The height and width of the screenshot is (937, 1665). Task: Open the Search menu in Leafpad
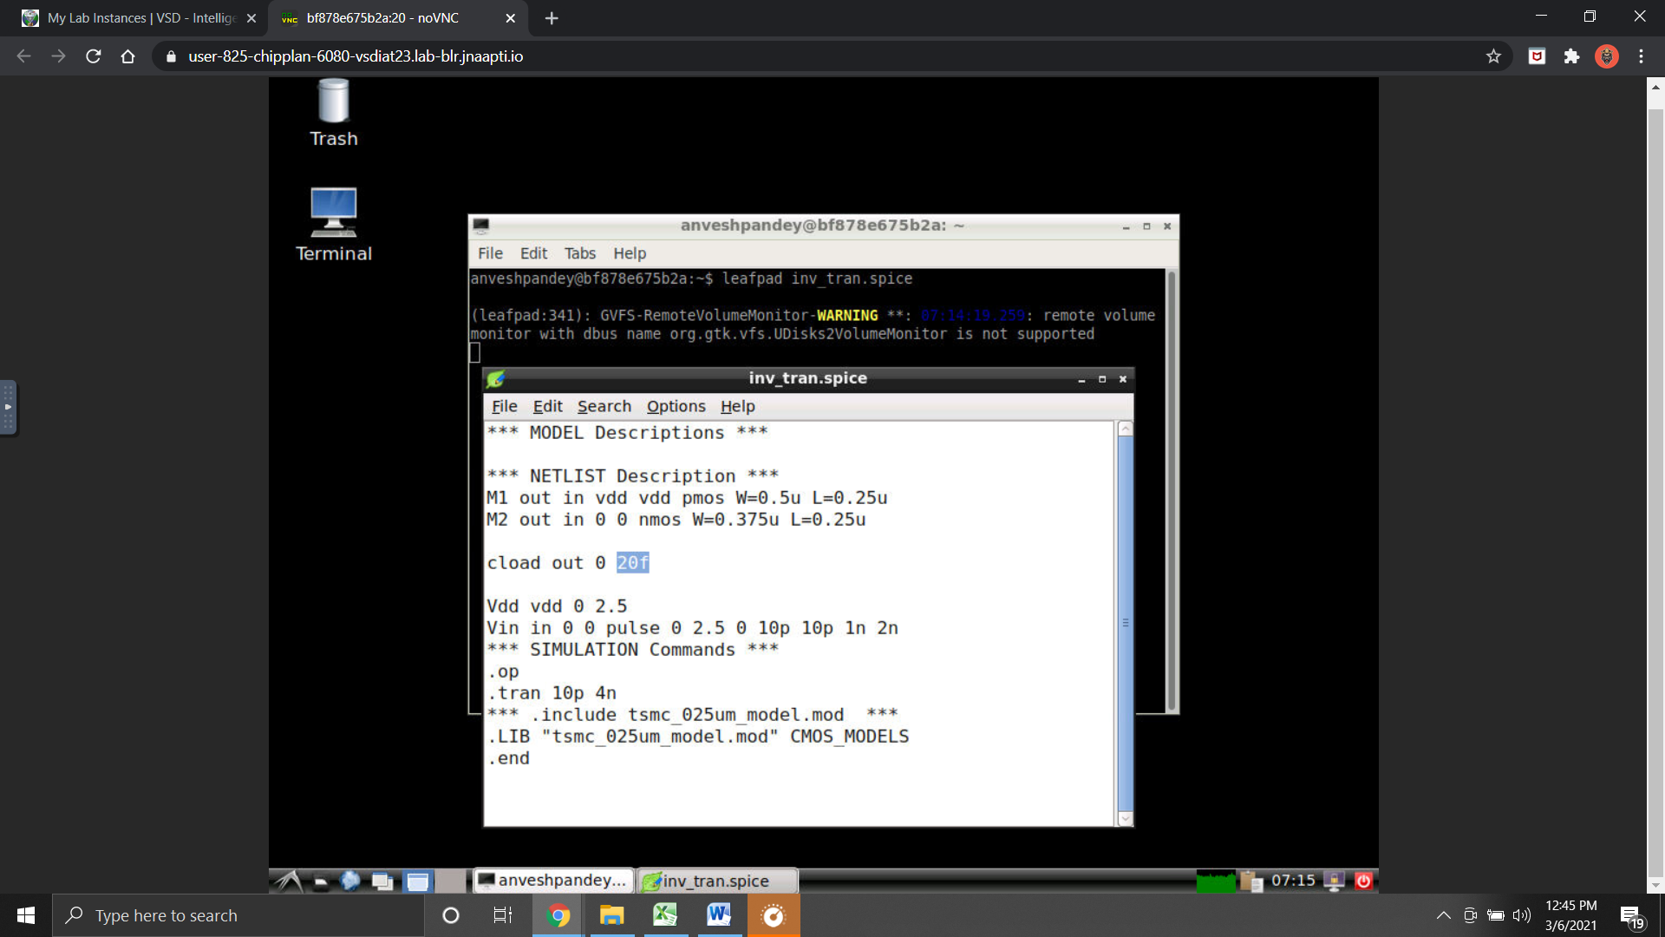pos(604,406)
